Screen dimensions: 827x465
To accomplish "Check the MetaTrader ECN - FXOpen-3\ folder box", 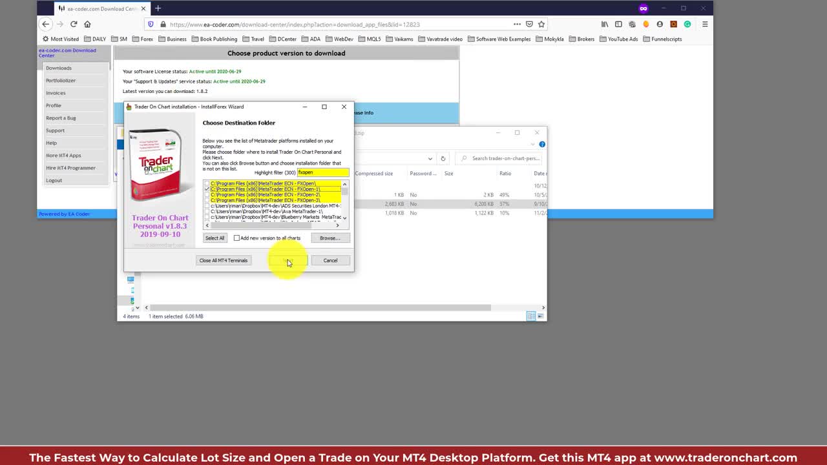I will [x=207, y=200].
